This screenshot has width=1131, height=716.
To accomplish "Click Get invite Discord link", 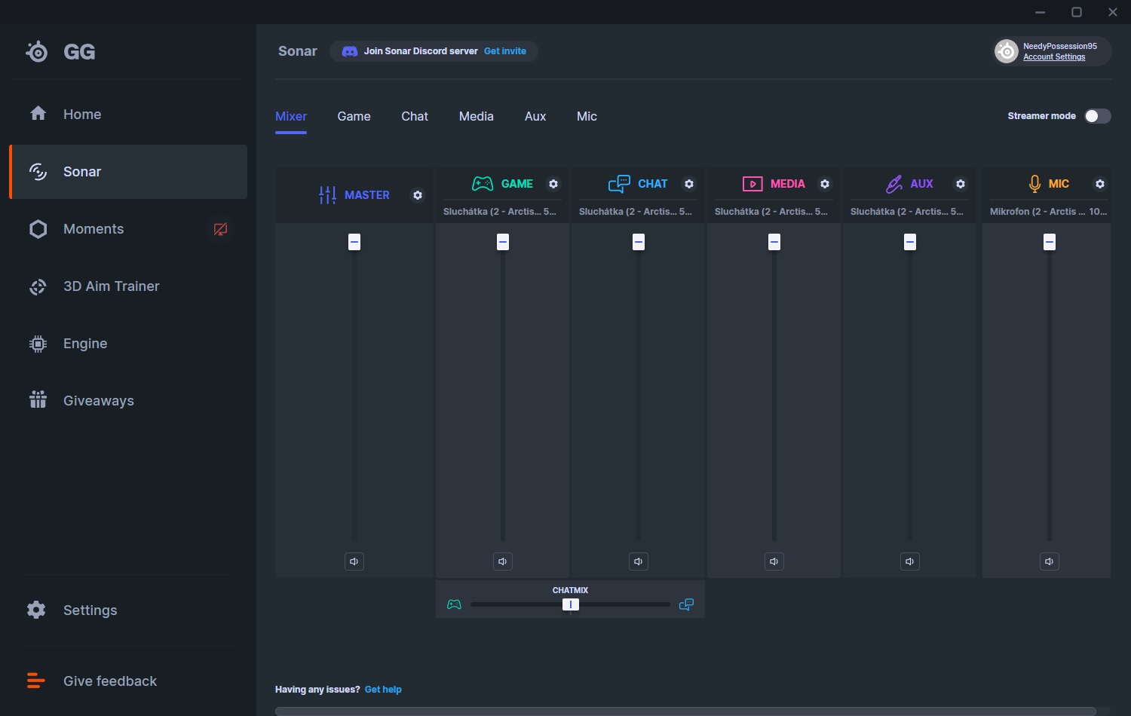I will point(505,51).
